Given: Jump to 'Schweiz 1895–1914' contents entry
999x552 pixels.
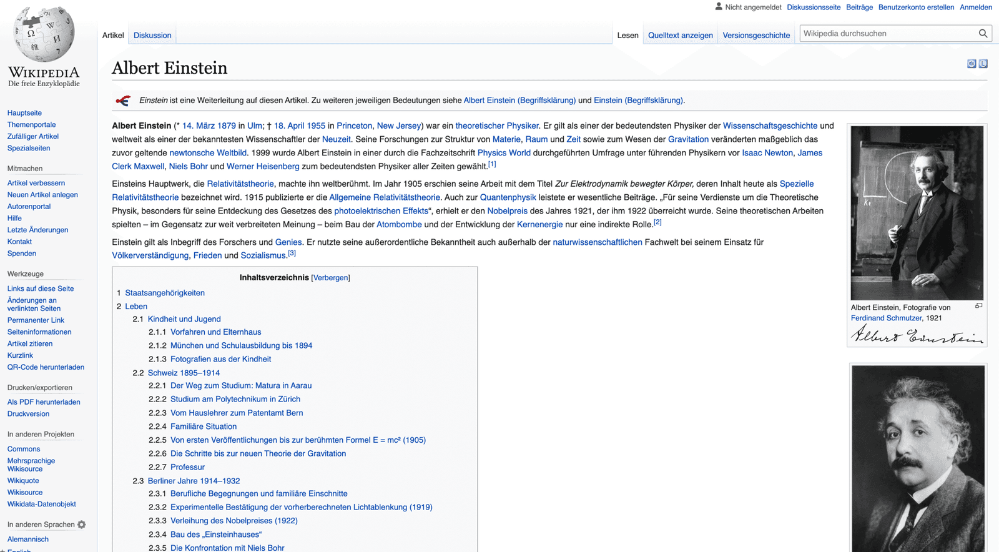Looking at the screenshot, I should click(x=184, y=373).
